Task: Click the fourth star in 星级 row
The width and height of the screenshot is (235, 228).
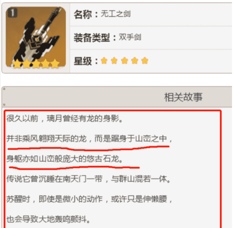Action: tap(135, 61)
